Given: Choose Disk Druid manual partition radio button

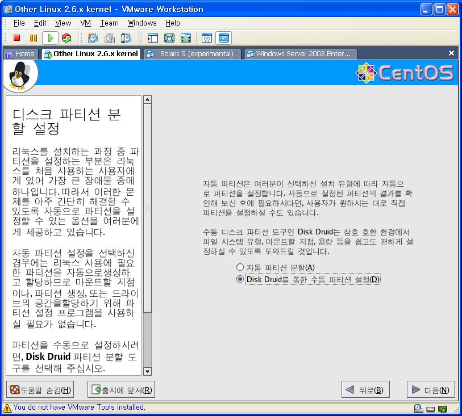Looking at the screenshot, I should (240, 279).
